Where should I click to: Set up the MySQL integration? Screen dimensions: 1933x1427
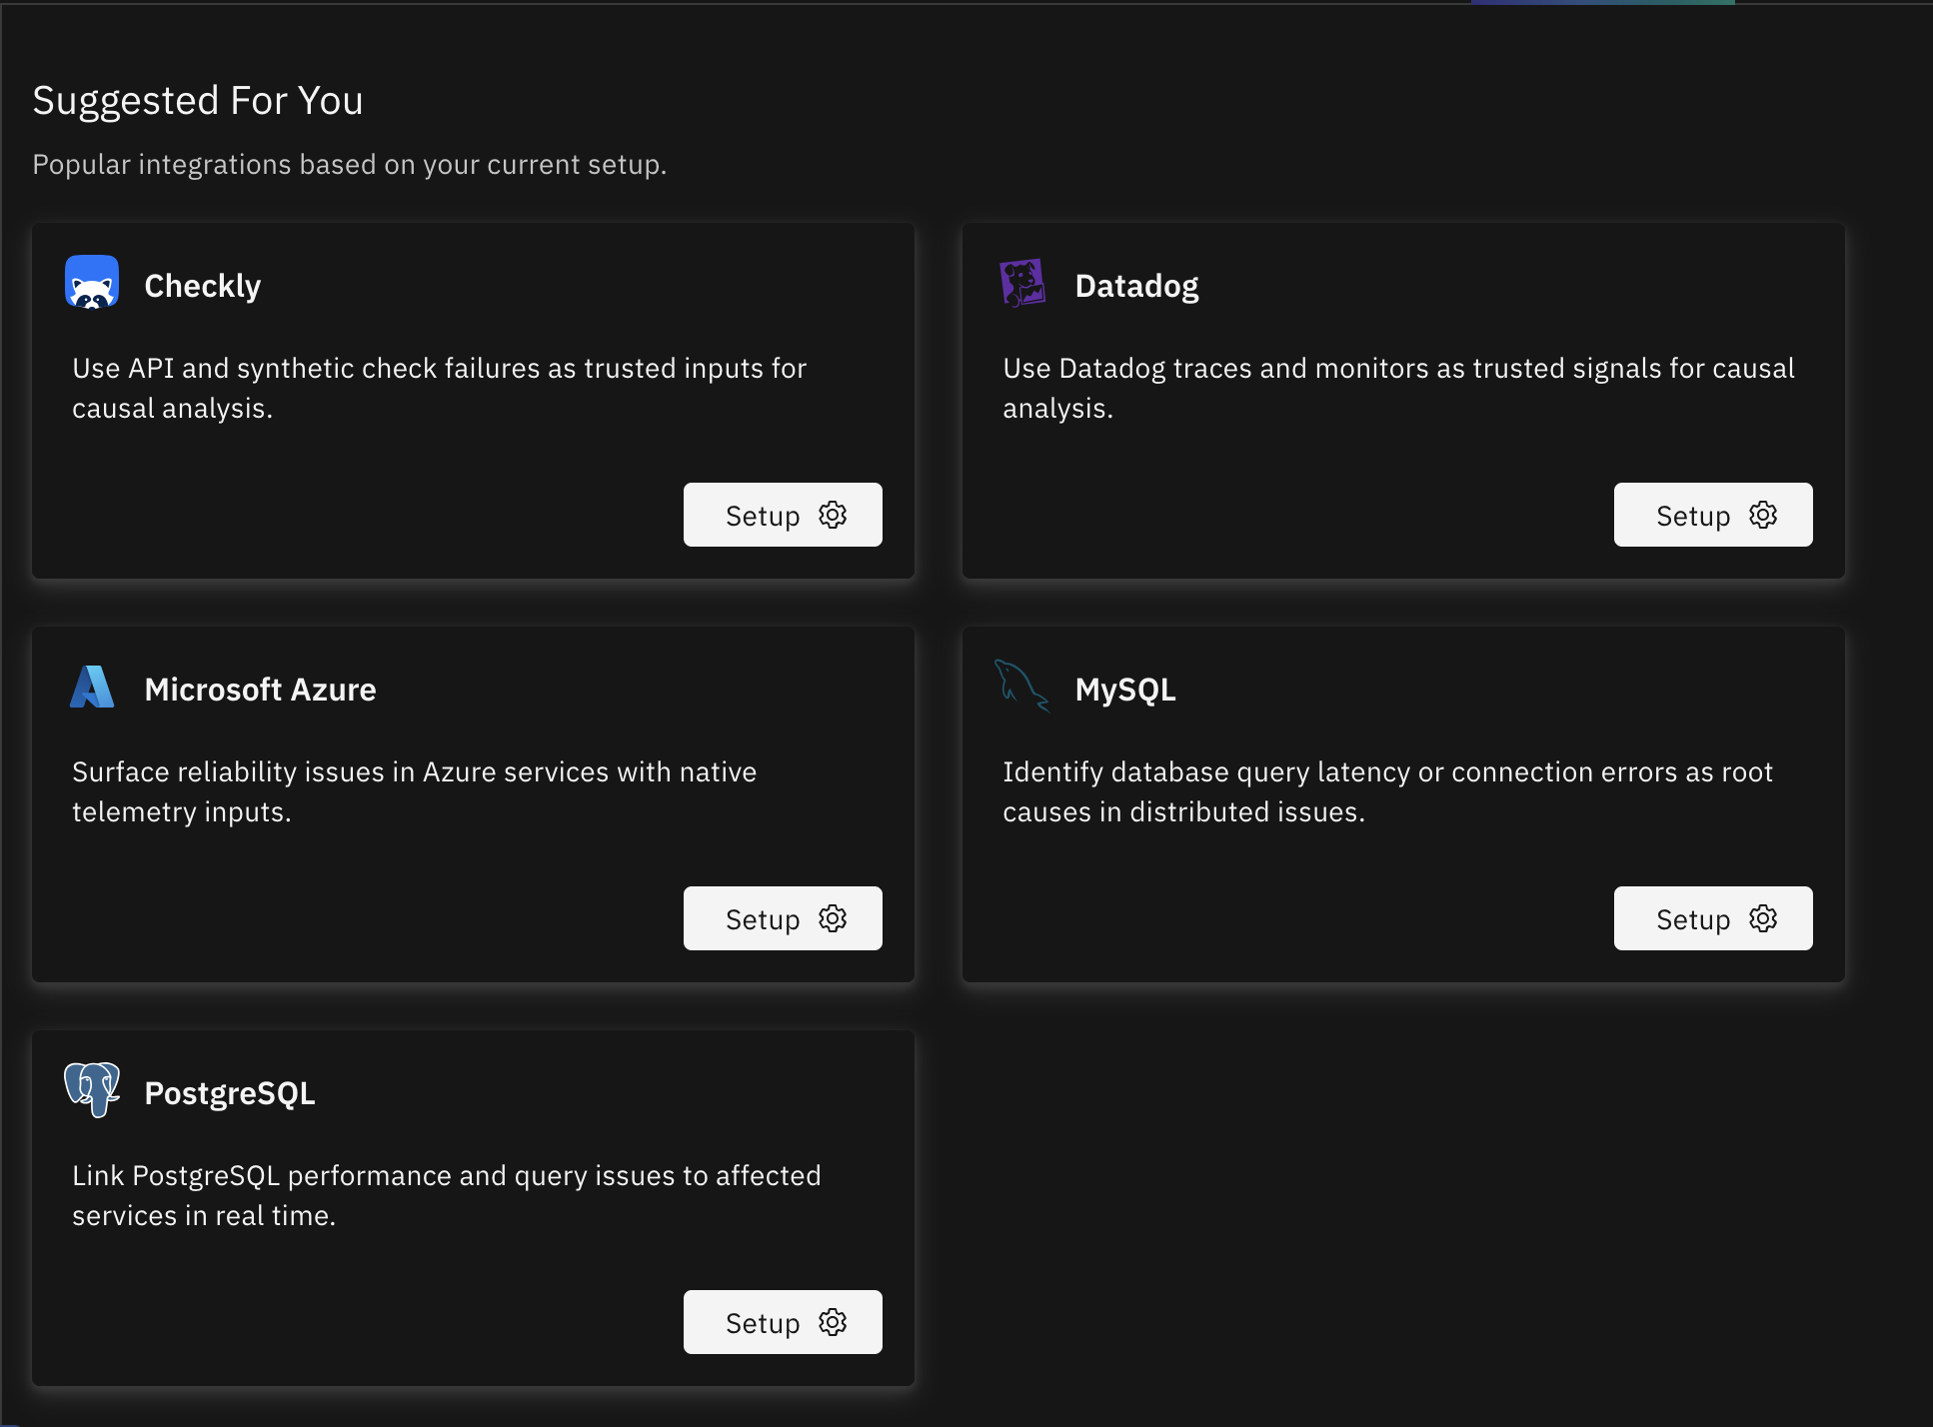click(x=1712, y=918)
